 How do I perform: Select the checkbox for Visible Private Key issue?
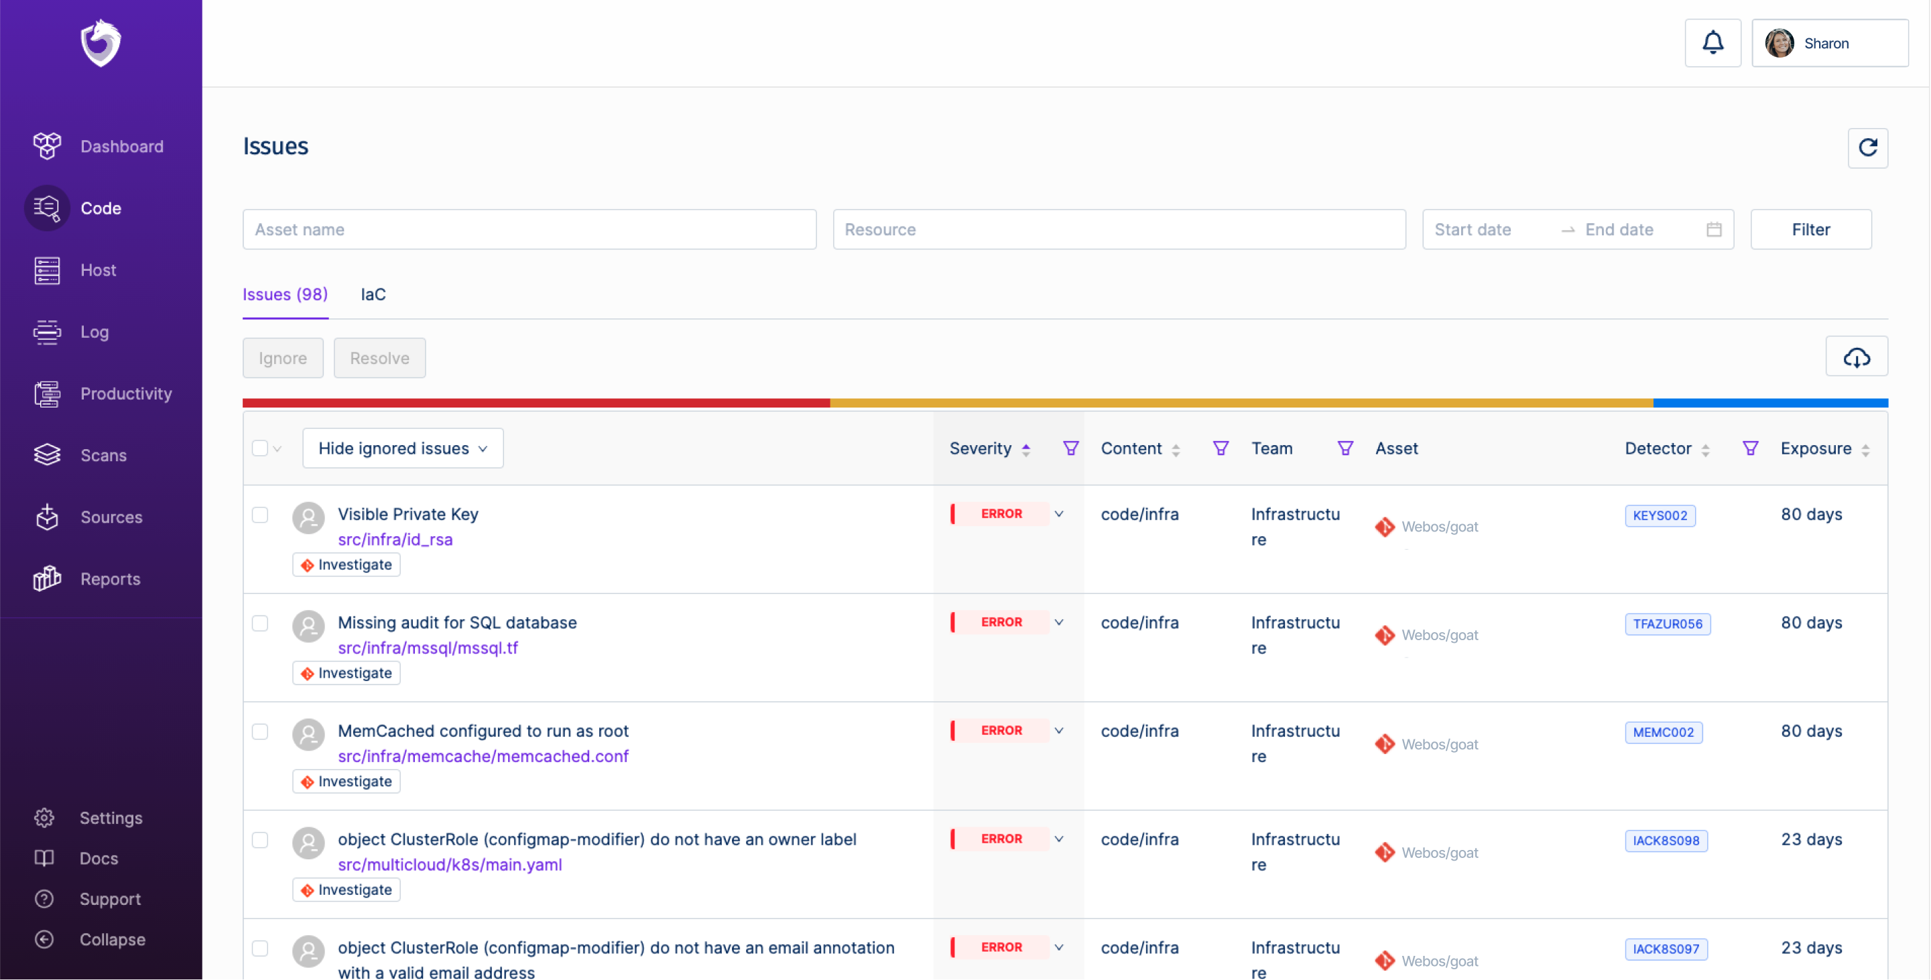point(260,515)
